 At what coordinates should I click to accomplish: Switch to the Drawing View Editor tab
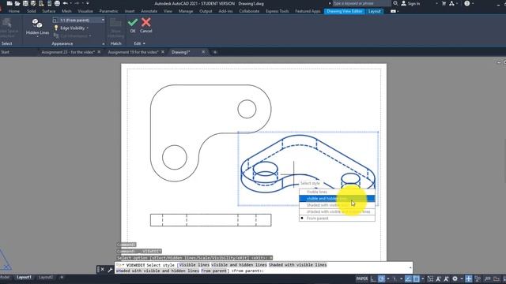(x=345, y=11)
